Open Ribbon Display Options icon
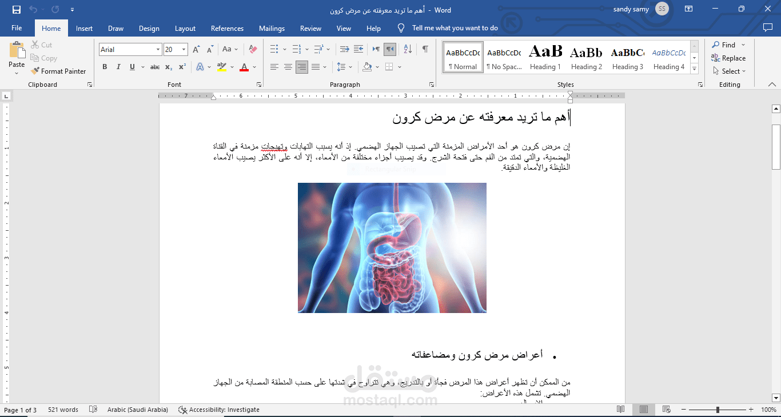 coord(688,9)
